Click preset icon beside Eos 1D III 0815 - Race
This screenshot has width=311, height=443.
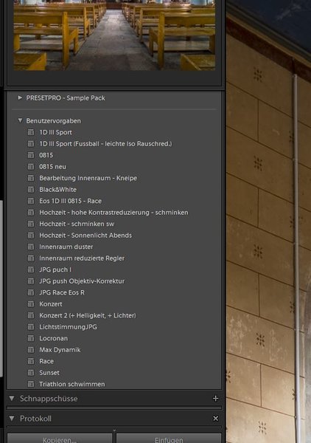pyautogui.click(x=31, y=201)
